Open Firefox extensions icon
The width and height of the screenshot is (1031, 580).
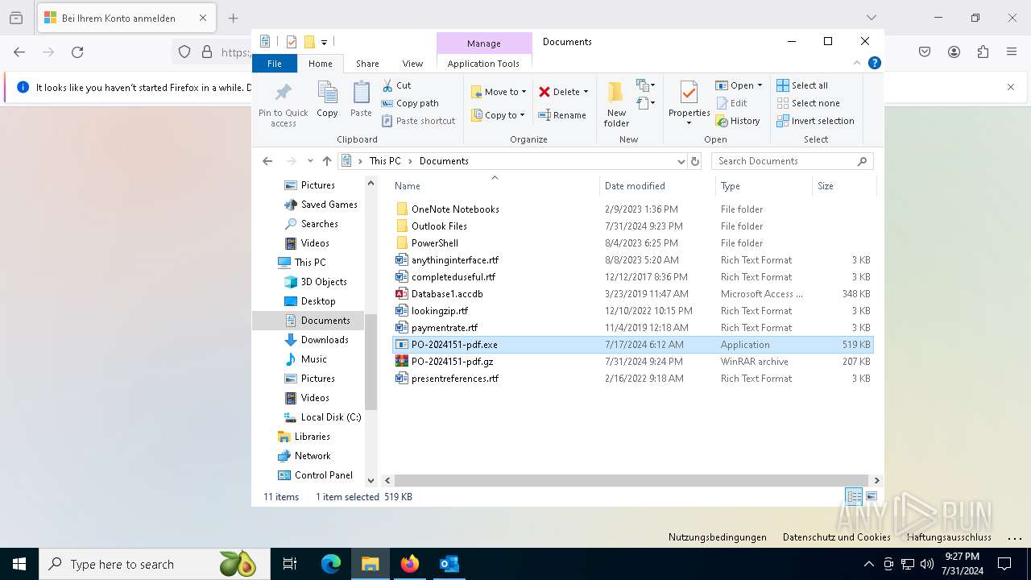point(983,52)
